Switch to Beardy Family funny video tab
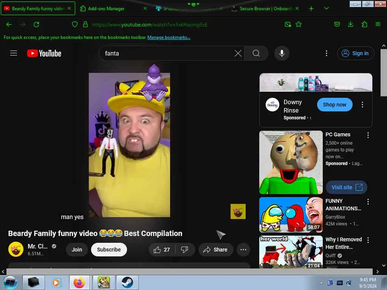 pyautogui.click(x=38, y=8)
